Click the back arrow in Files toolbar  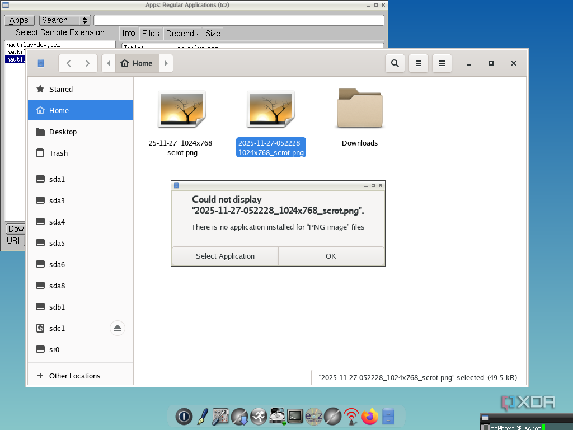pyautogui.click(x=69, y=63)
